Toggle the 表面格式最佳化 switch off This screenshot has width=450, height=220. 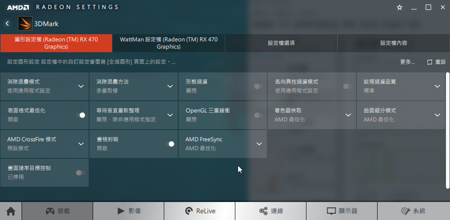click(81, 115)
